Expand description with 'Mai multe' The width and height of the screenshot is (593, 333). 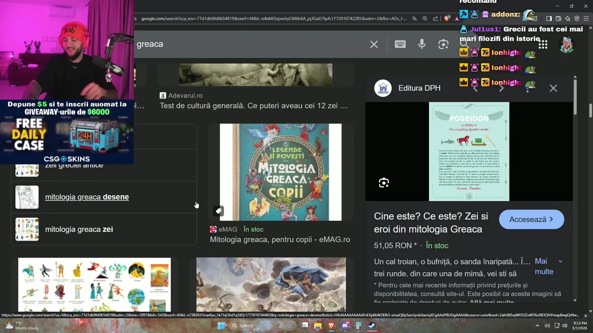pyautogui.click(x=544, y=266)
